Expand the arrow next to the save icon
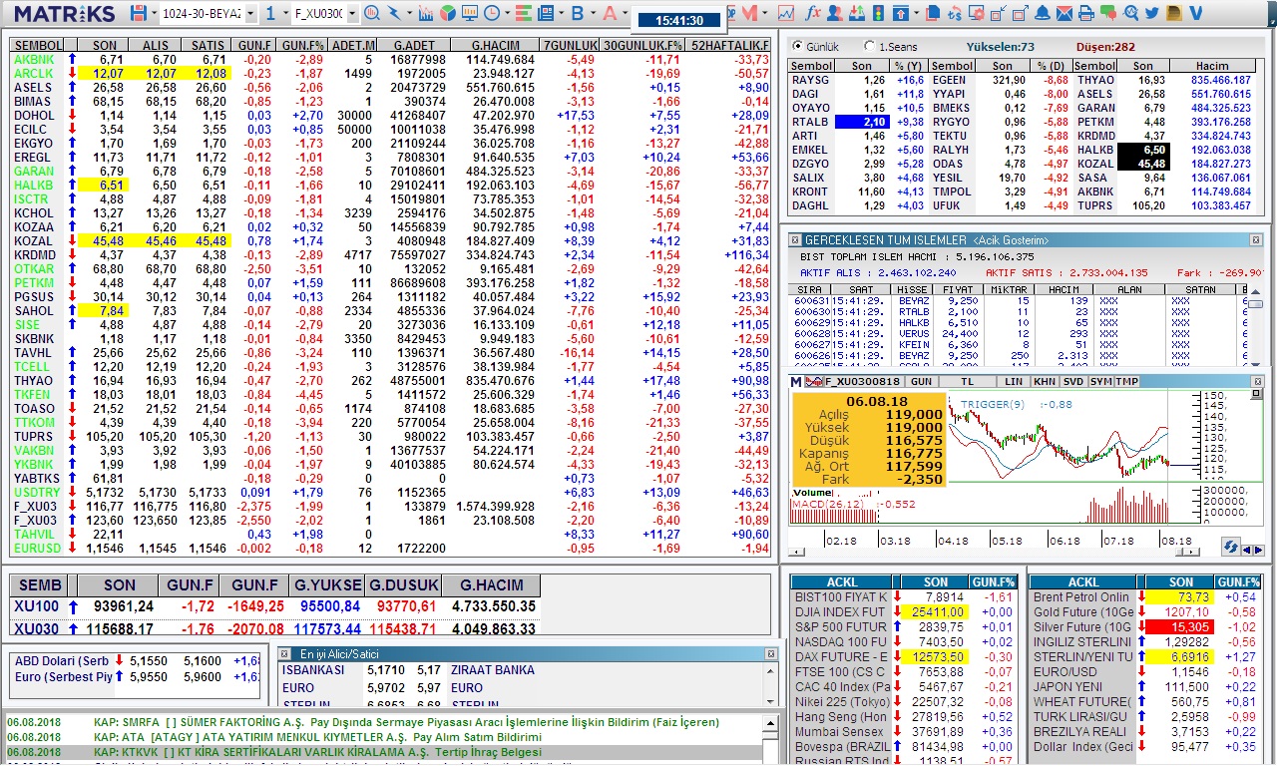 [x=153, y=13]
